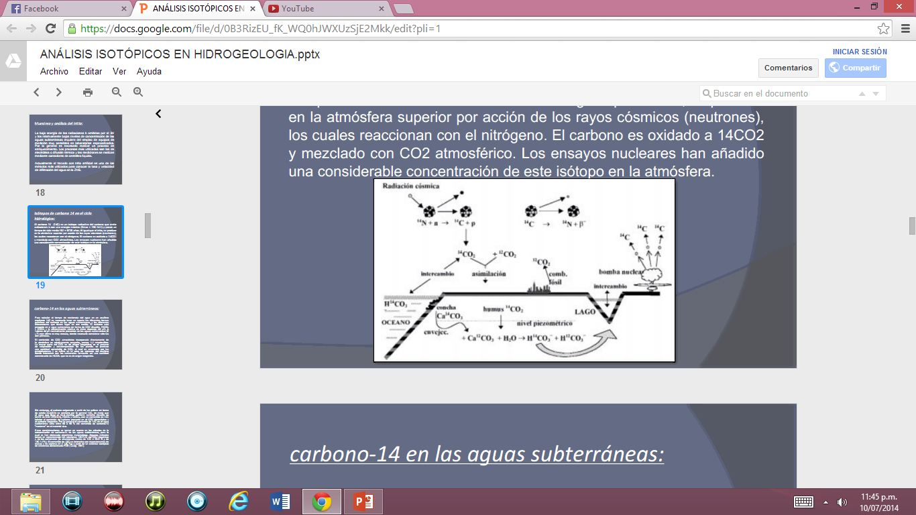916x515 pixels.
Task: Zoom out with the magnifier minus icon
Action: [x=117, y=93]
